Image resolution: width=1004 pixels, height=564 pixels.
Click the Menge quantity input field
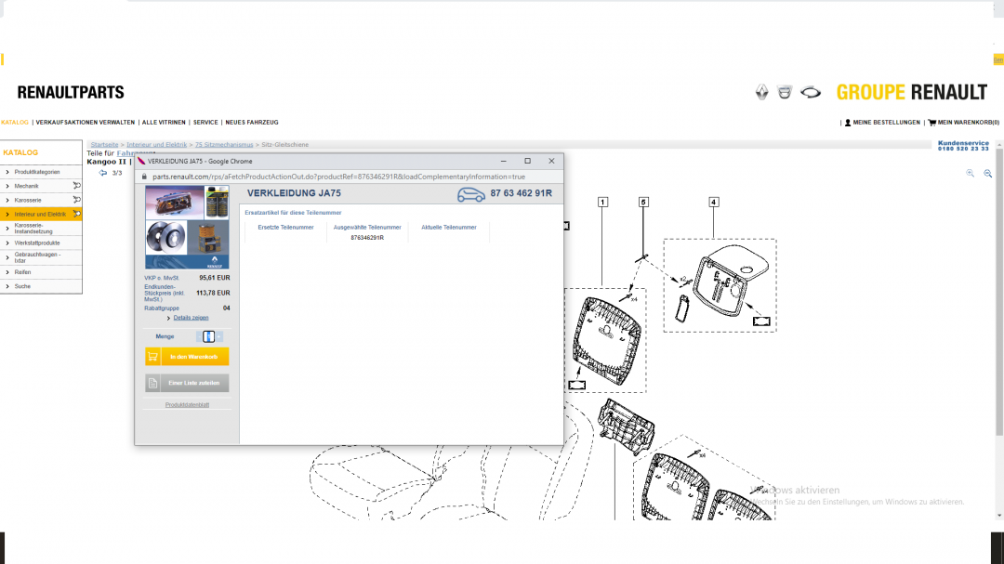tap(209, 336)
